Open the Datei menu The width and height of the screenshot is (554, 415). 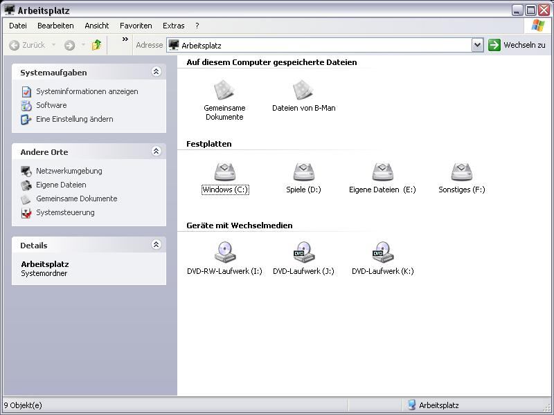tap(18, 26)
